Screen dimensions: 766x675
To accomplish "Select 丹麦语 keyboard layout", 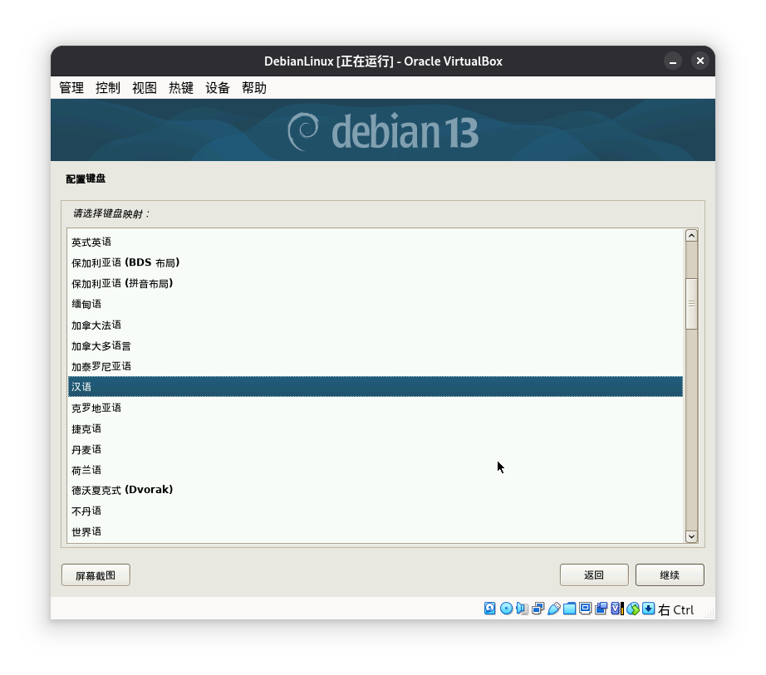I will [376, 449].
